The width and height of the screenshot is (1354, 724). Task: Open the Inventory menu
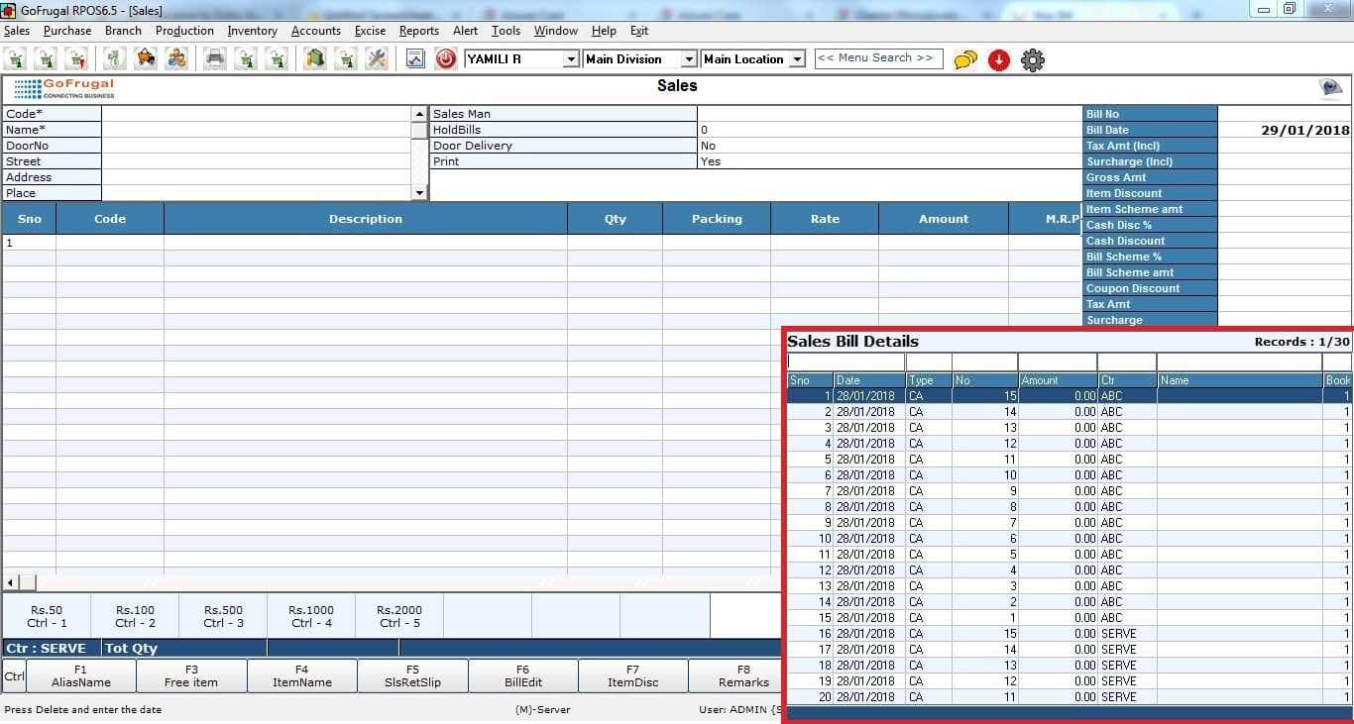(252, 31)
